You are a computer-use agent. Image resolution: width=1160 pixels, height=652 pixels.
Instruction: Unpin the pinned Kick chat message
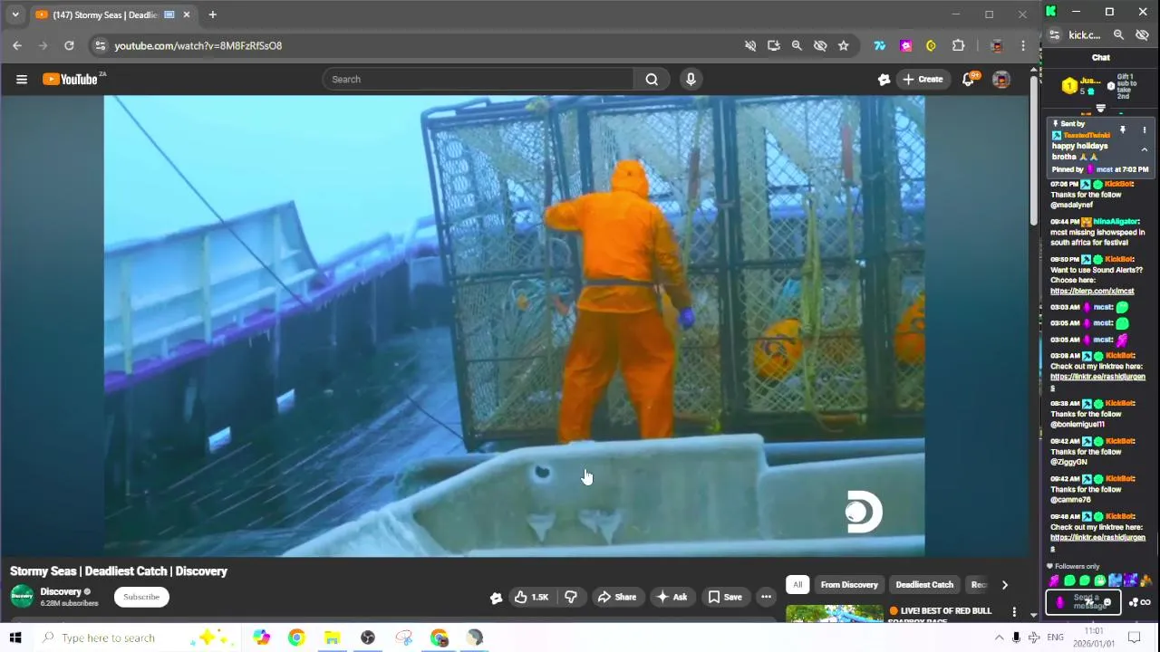1122,130
